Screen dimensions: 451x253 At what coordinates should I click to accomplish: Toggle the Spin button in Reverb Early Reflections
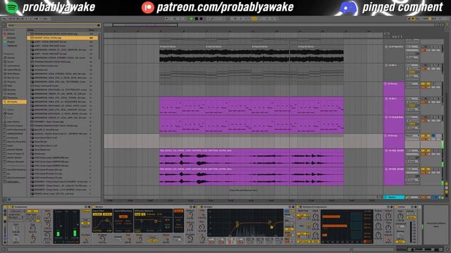coord(123,216)
